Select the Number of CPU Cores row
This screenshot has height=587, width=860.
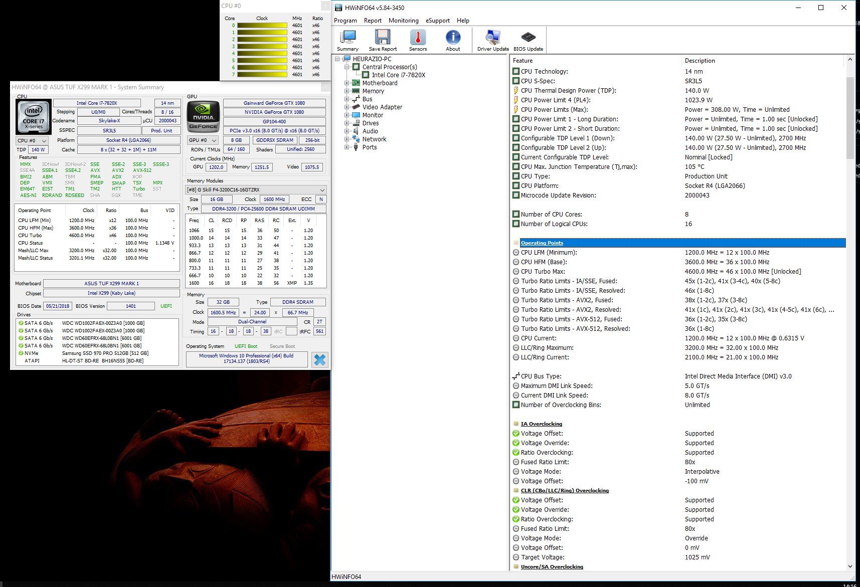coord(678,214)
